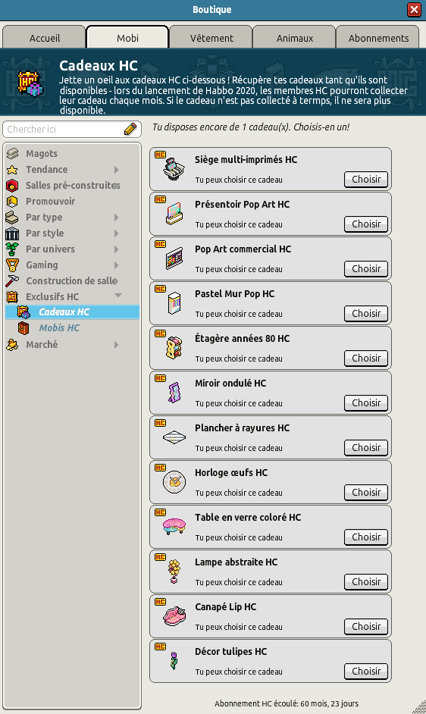Click the Canapé Lip HC sofa icon
426x714 pixels.
[x=174, y=616]
